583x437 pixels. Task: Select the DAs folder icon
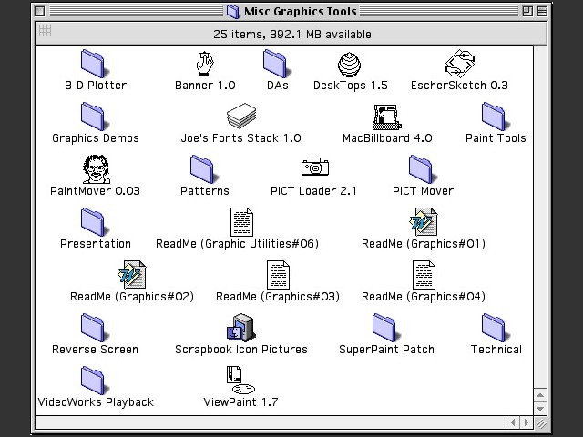tap(277, 64)
